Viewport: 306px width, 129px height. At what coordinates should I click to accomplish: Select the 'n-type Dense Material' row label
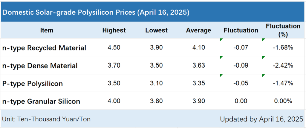click(40, 66)
